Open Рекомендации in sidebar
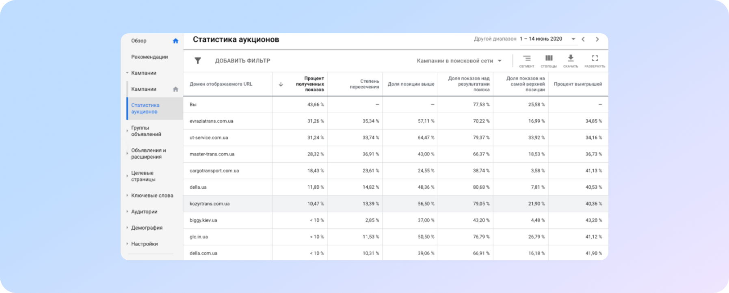The height and width of the screenshot is (293, 729). [149, 57]
